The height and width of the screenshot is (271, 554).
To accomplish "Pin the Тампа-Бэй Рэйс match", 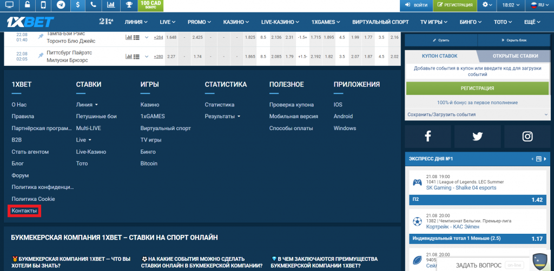I will point(41,36).
